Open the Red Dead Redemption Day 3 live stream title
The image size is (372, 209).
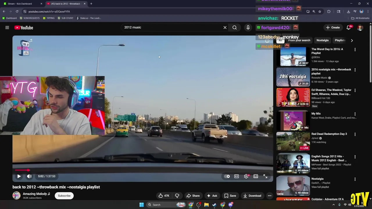click(329, 134)
